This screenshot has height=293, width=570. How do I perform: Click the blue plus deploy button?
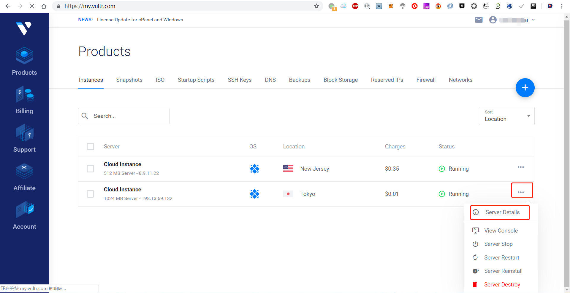tap(525, 88)
